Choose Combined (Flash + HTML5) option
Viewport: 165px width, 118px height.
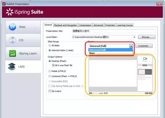(49, 76)
